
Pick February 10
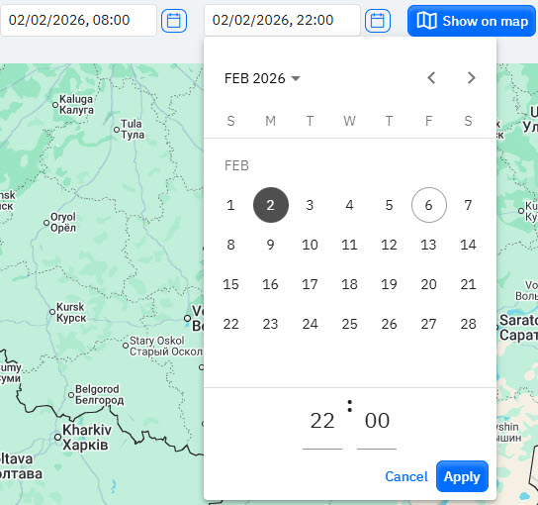coord(310,245)
